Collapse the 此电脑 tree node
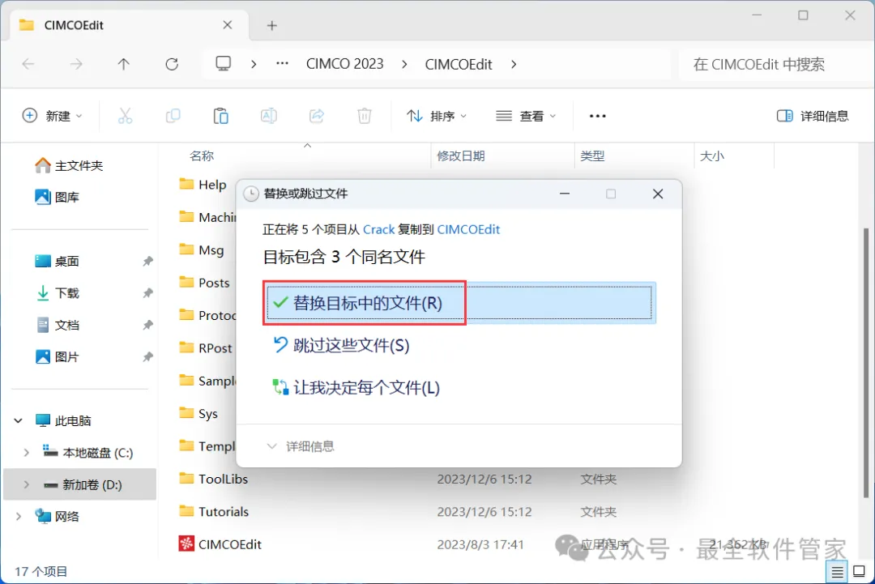The height and width of the screenshot is (584, 875). (x=19, y=420)
